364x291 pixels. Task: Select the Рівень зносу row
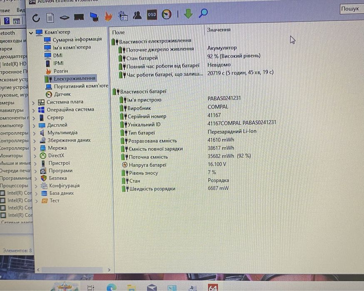(169, 173)
